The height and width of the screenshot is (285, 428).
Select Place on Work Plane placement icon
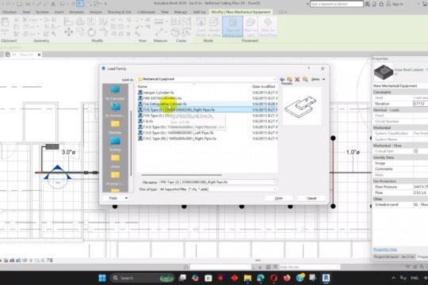pos(268,27)
